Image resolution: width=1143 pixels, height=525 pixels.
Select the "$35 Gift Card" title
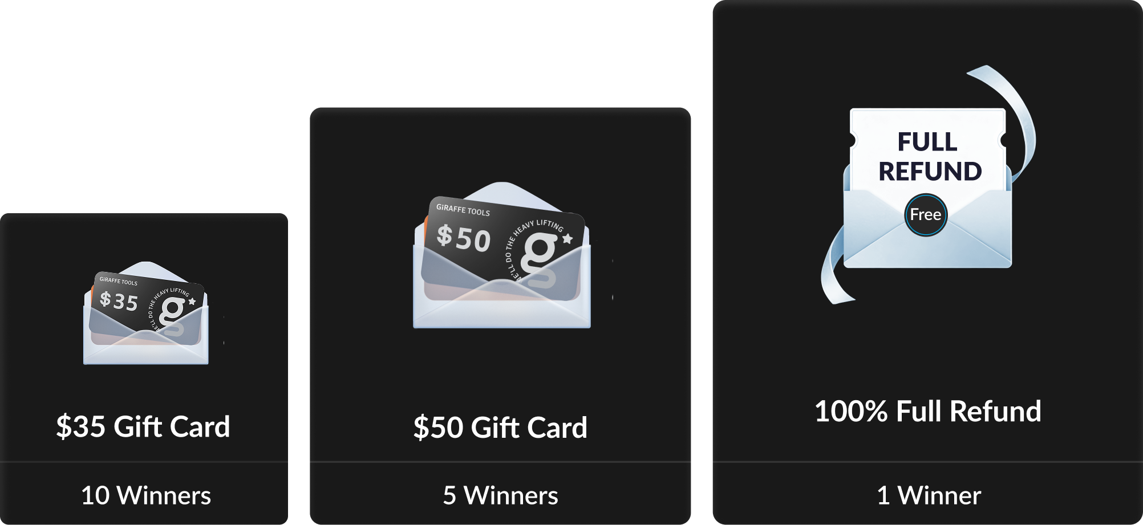click(x=143, y=427)
